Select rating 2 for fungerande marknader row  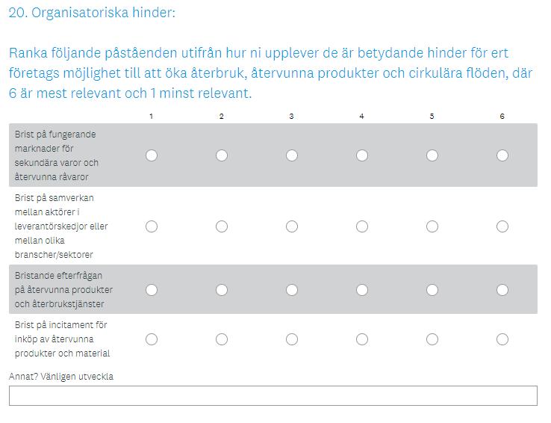(x=222, y=155)
